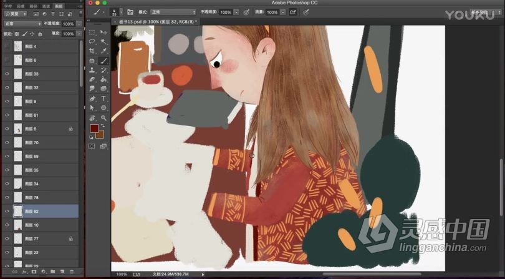The image size is (505, 279).
Task: Change the screen mode
Action: pos(103,146)
